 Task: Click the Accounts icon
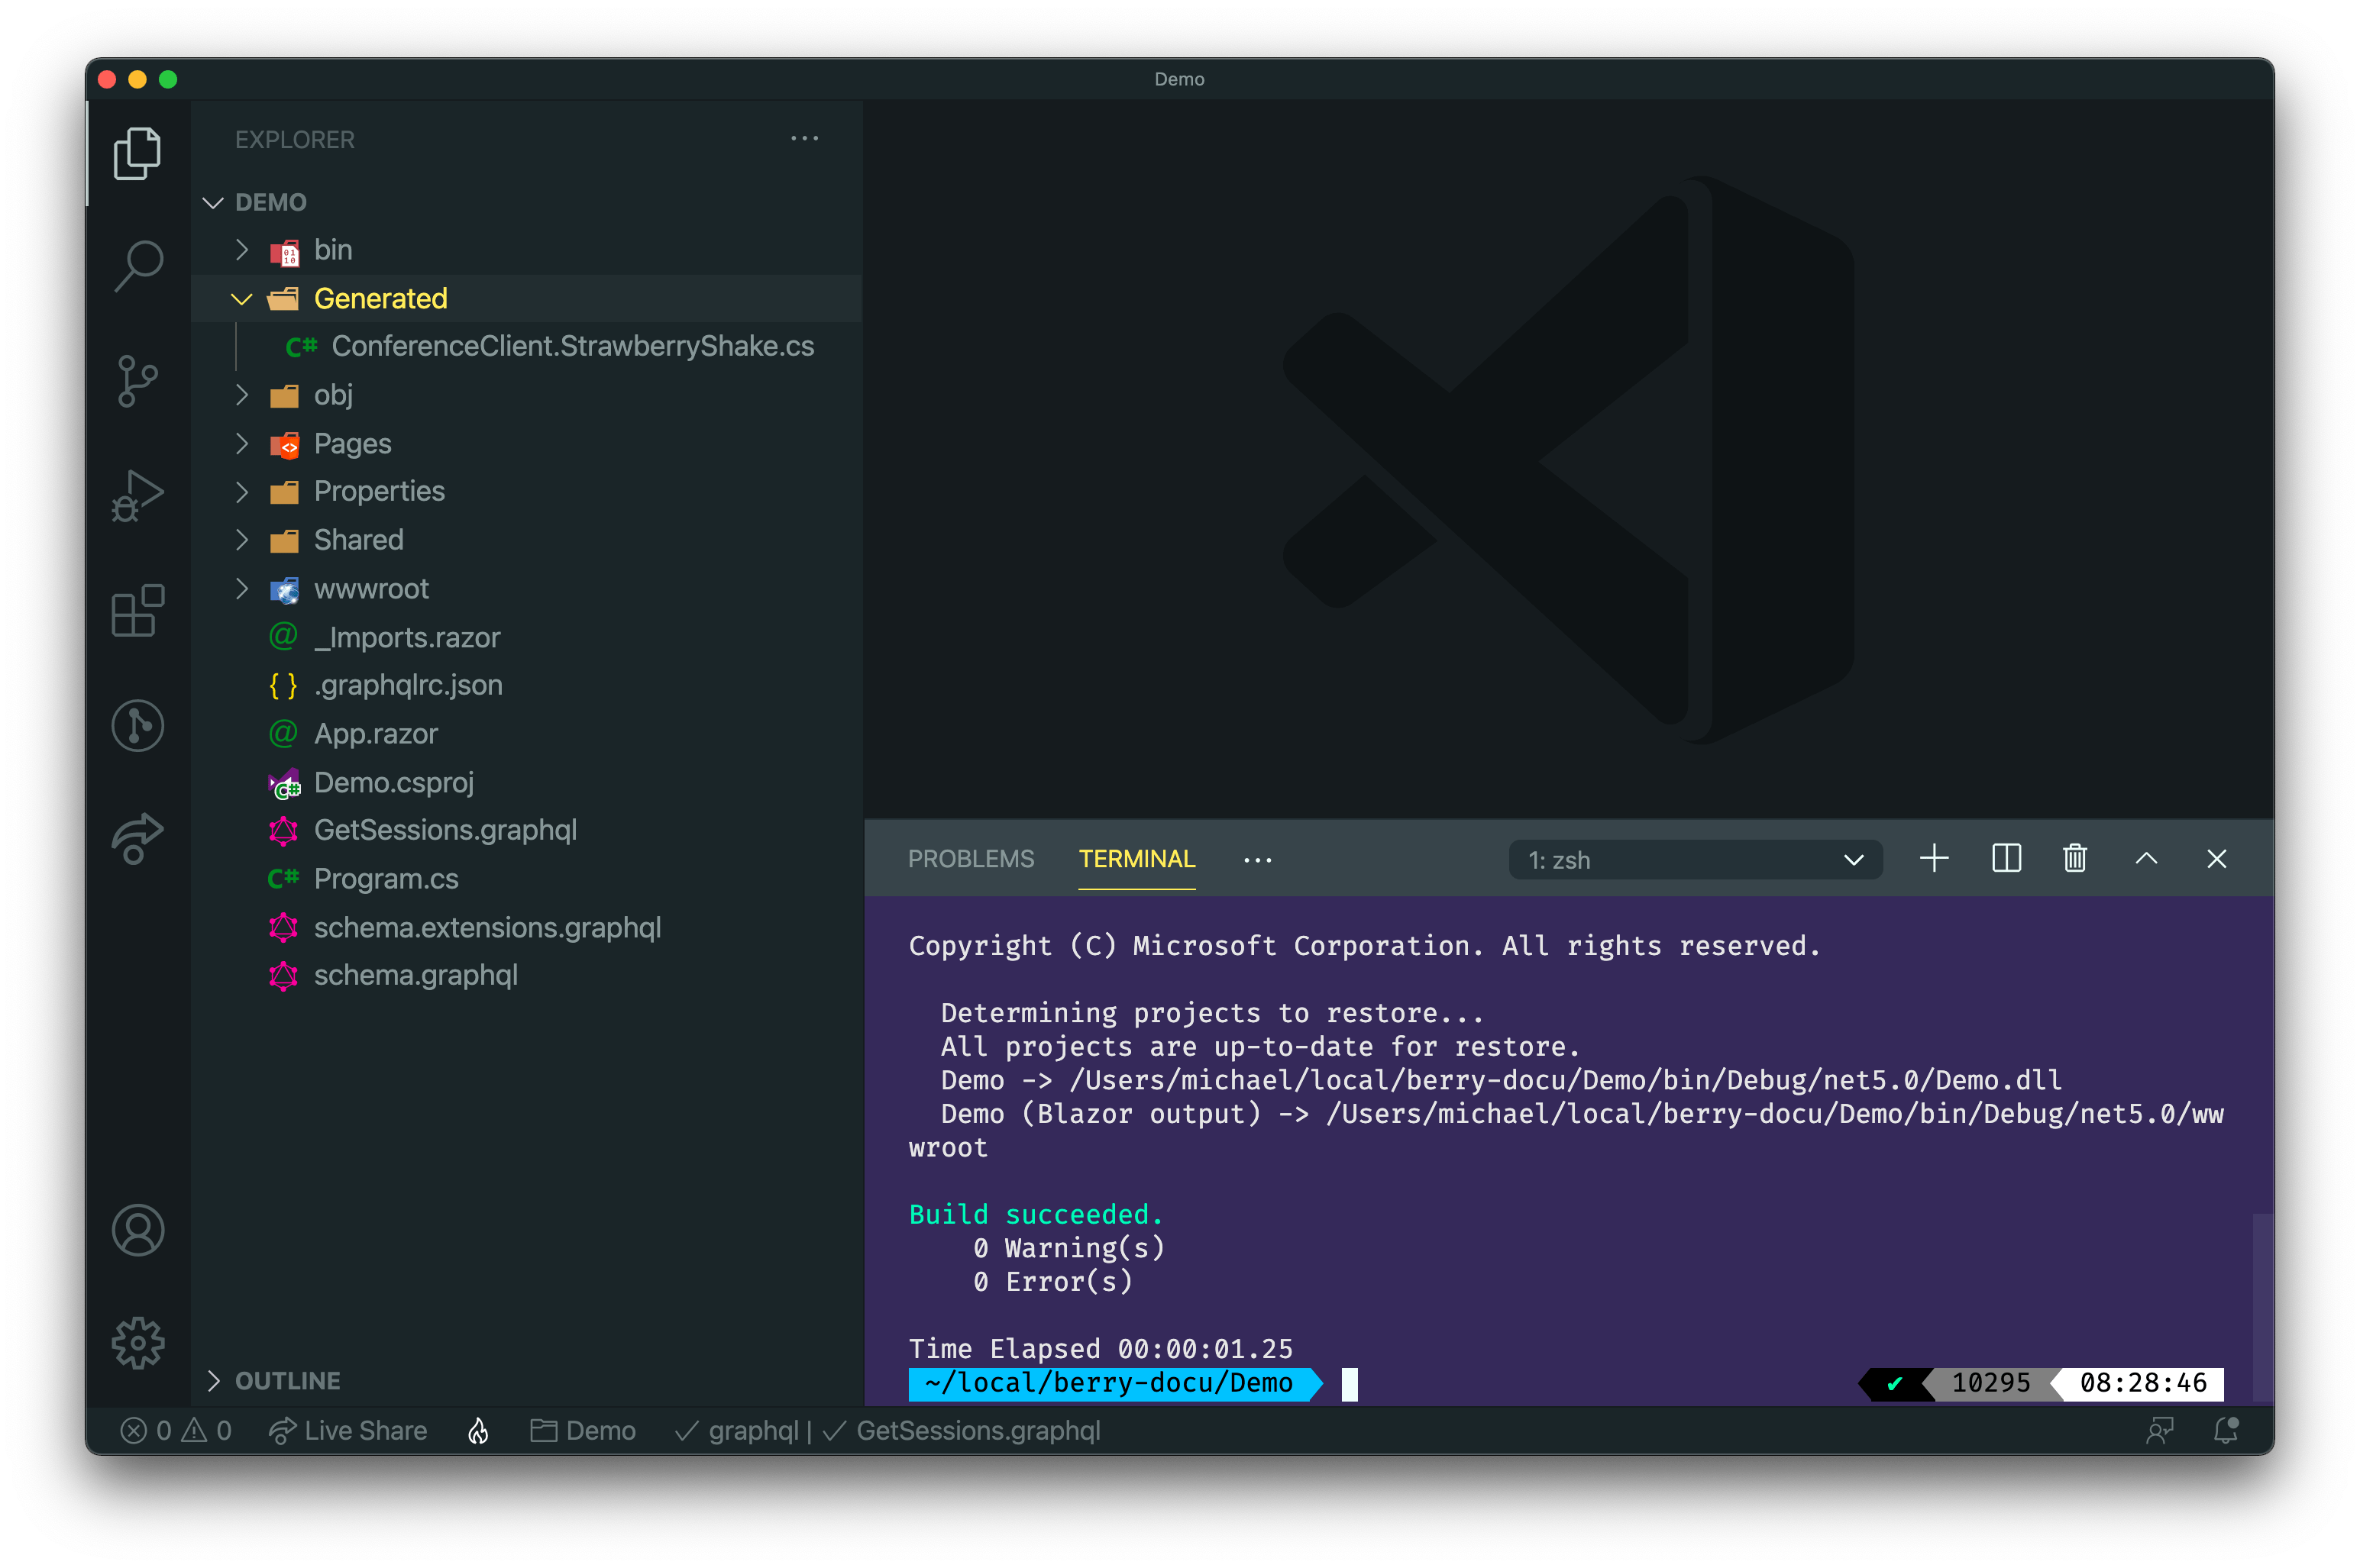[138, 1230]
